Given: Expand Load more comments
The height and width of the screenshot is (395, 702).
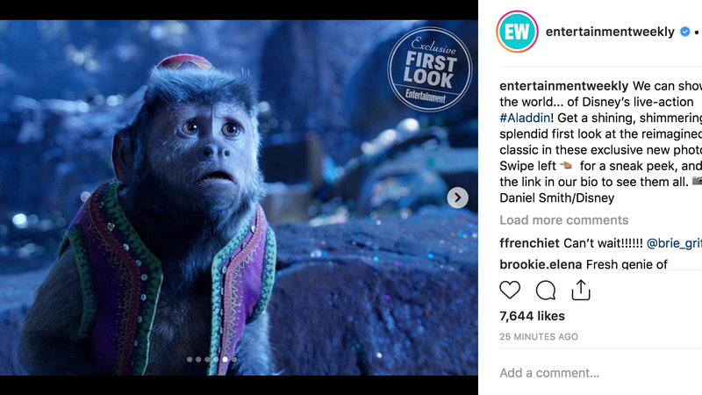Looking at the screenshot, I should [563, 220].
